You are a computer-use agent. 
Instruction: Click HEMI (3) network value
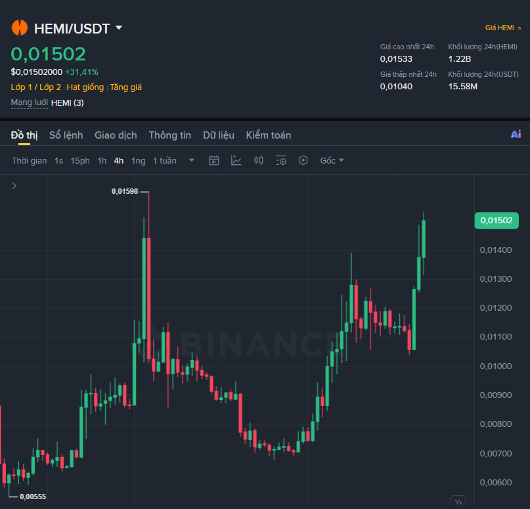(67, 102)
